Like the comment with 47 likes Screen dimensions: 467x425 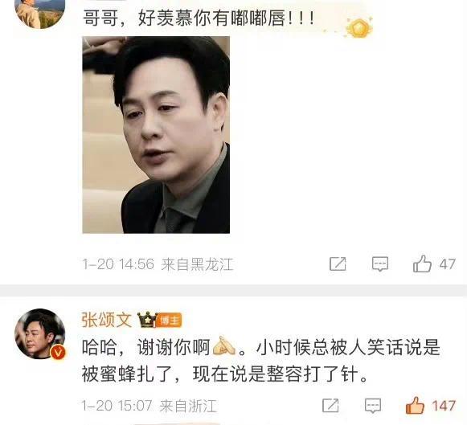422,264
